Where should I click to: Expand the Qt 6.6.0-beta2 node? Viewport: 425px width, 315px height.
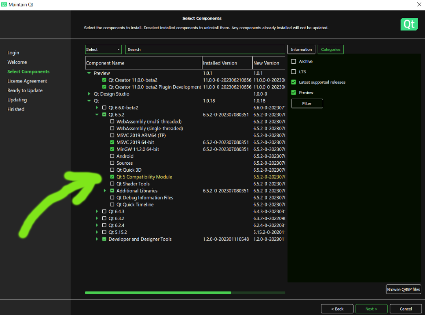pyautogui.click(x=97, y=108)
